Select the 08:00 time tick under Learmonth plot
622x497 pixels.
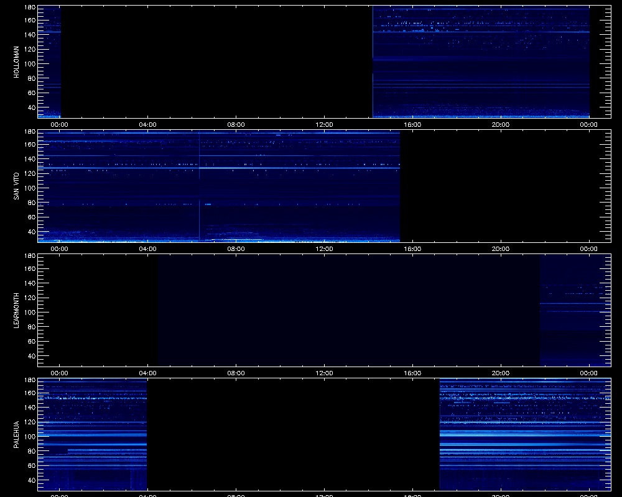(x=236, y=373)
